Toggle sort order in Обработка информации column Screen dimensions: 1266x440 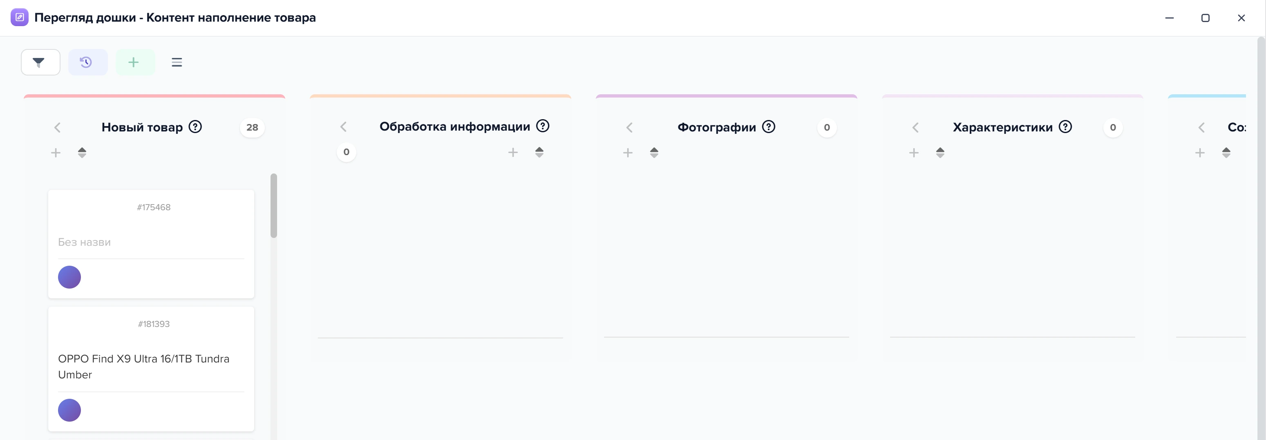[539, 152]
